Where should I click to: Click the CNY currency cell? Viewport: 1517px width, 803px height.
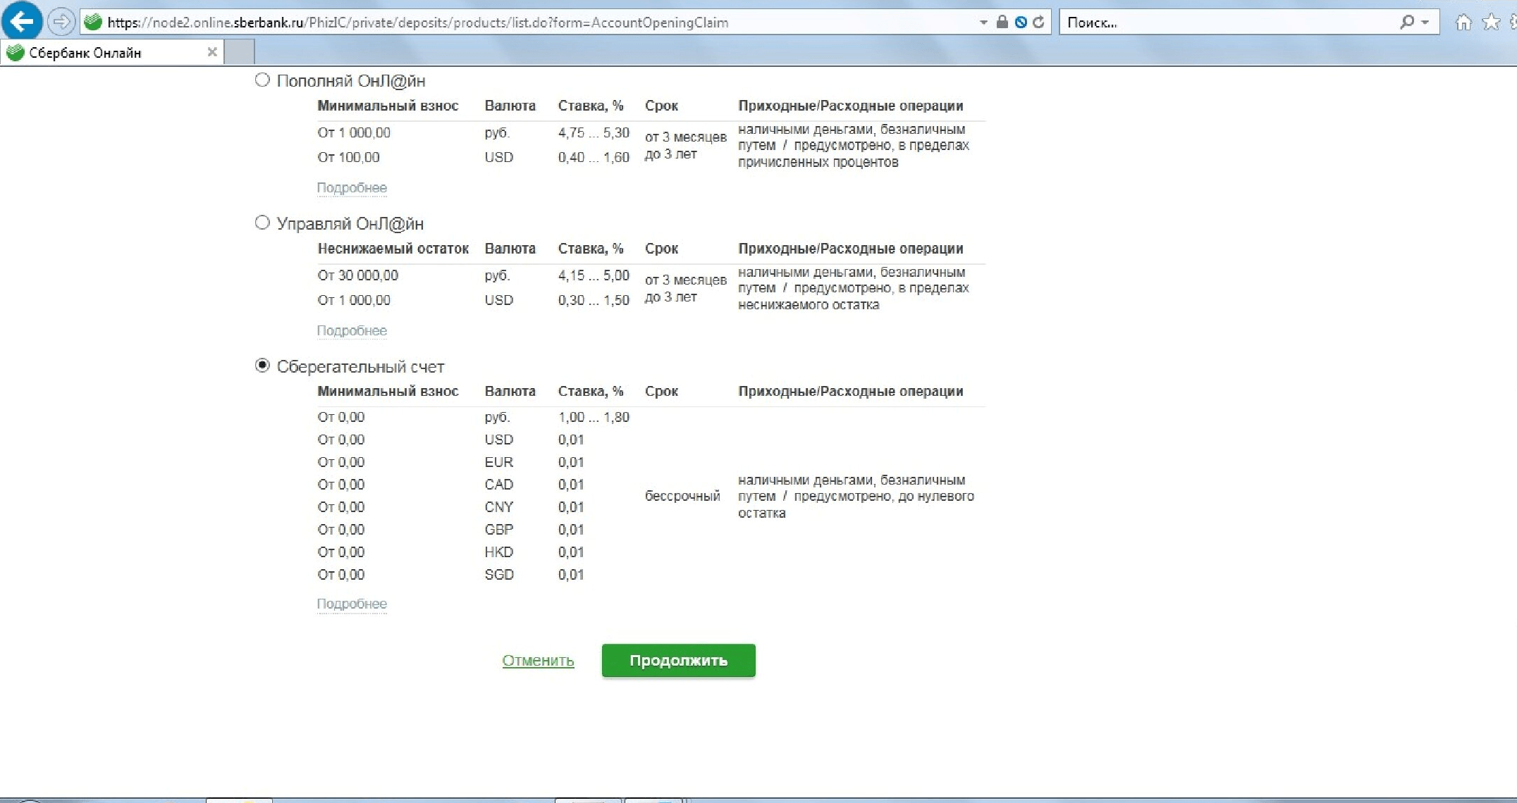pos(498,507)
